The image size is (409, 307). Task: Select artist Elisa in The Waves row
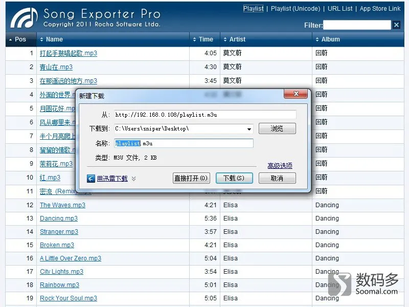coord(231,205)
